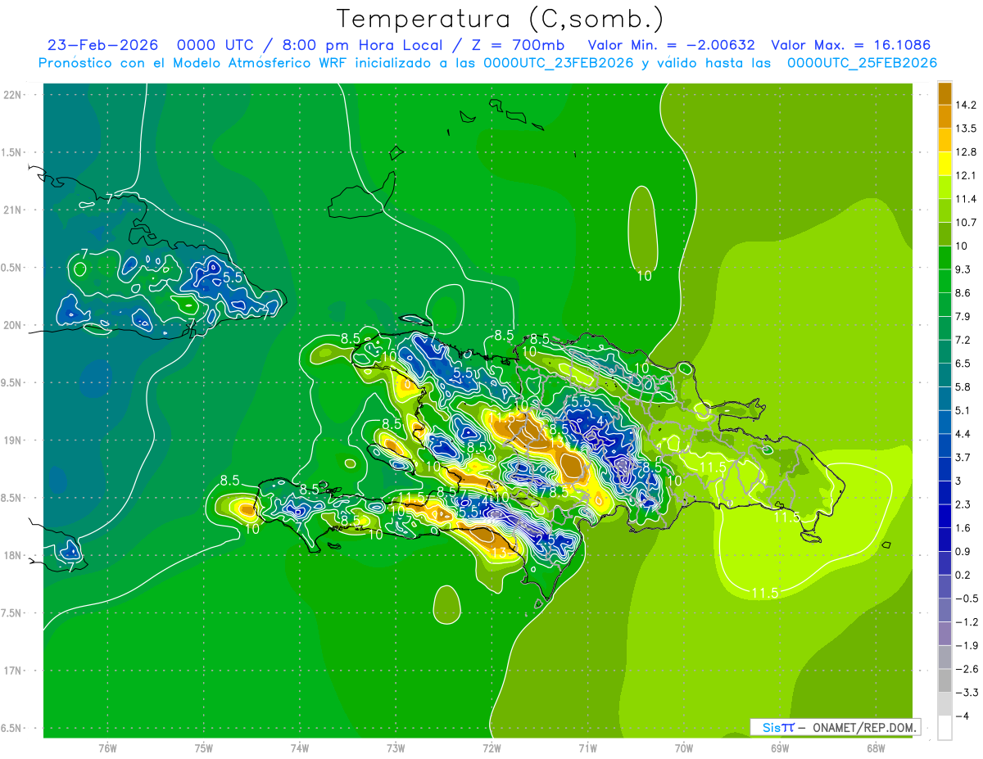
Task: Click the '73W' longitude label
Action: (396, 748)
